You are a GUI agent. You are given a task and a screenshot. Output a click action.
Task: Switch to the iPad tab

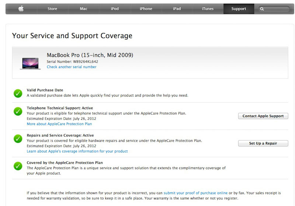pyautogui.click(x=177, y=9)
